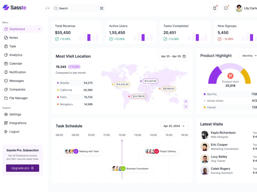Click the command shortcut icon in search

click(102, 8)
